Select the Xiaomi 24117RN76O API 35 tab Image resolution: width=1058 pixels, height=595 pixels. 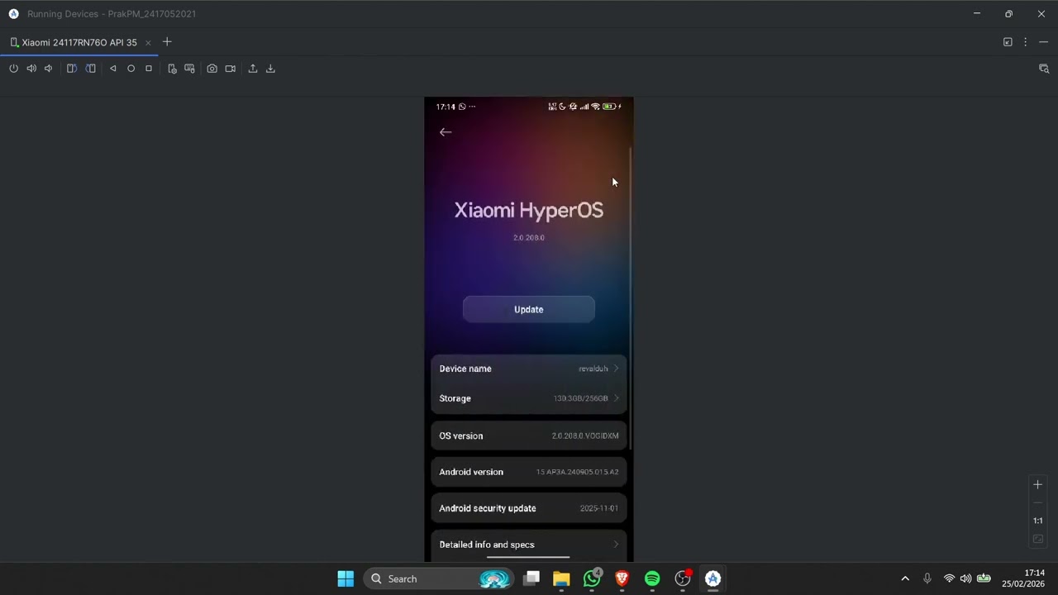click(80, 42)
